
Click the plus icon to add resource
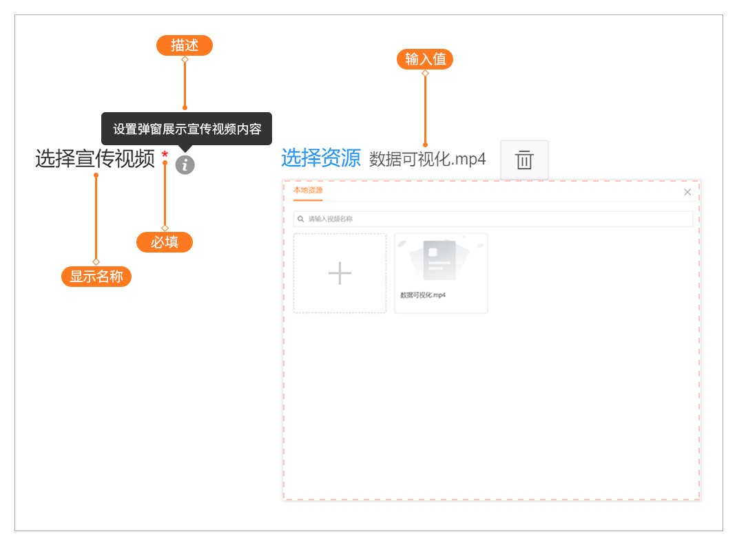(x=340, y=273)
